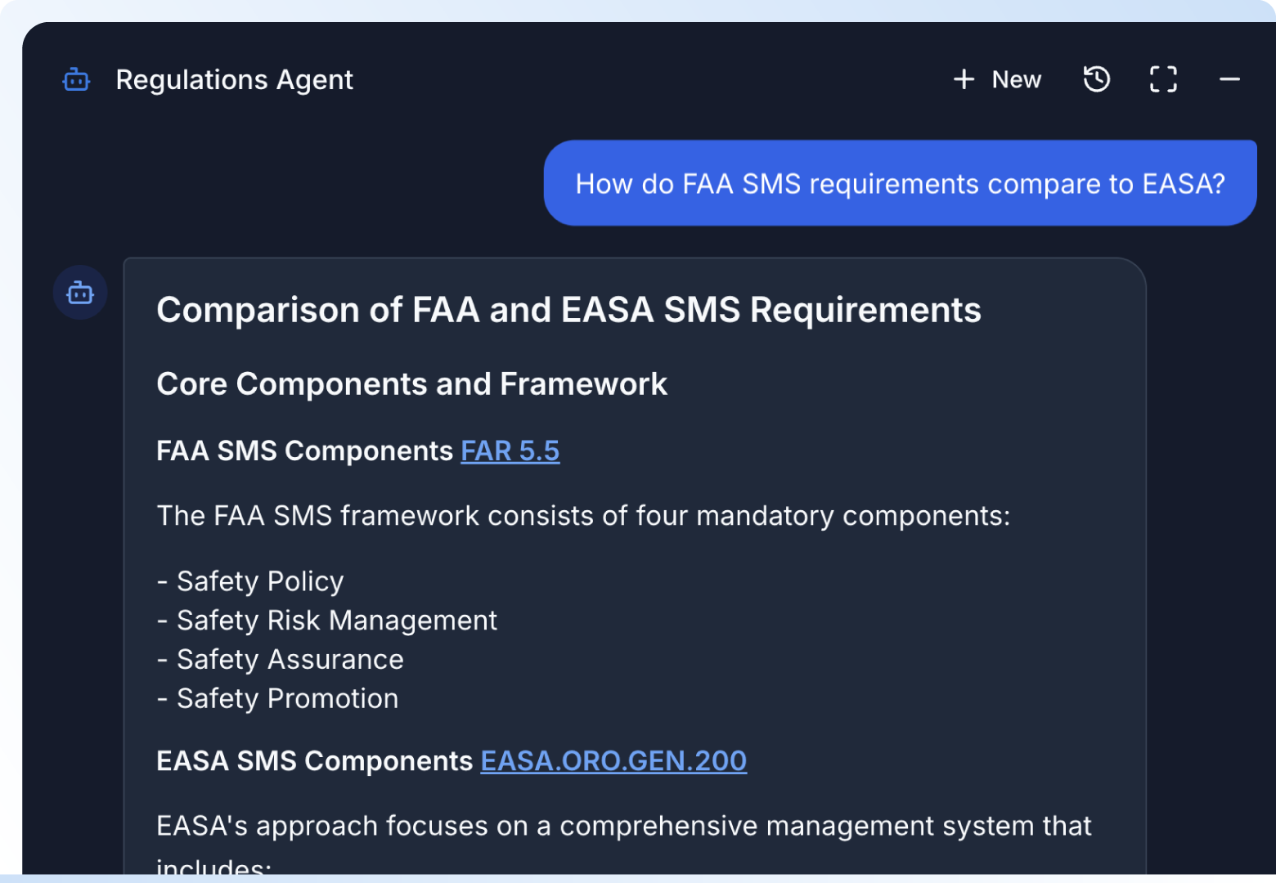Image resolution: width=1276 pixels, height=883 pixels.
Task: Click the EASA's approach paragraph text
Action: (623, 827)
